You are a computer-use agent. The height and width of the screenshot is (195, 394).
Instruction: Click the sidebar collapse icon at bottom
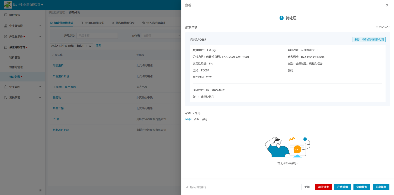click(x=40, y=190)
